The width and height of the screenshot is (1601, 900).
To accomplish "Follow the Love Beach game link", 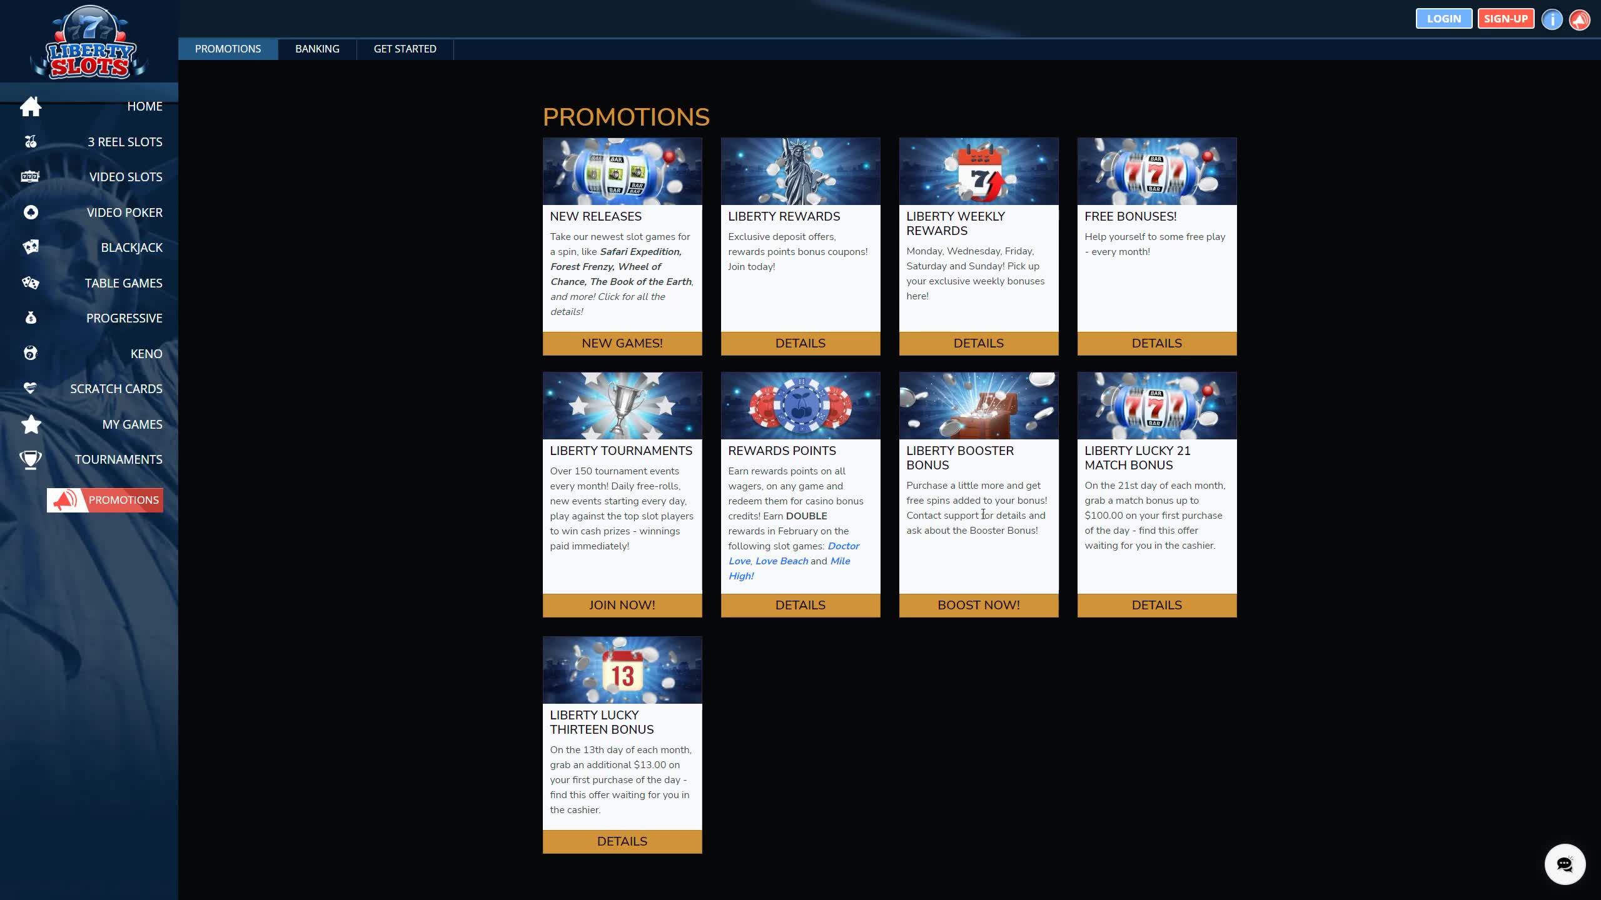I will [781, 561].
